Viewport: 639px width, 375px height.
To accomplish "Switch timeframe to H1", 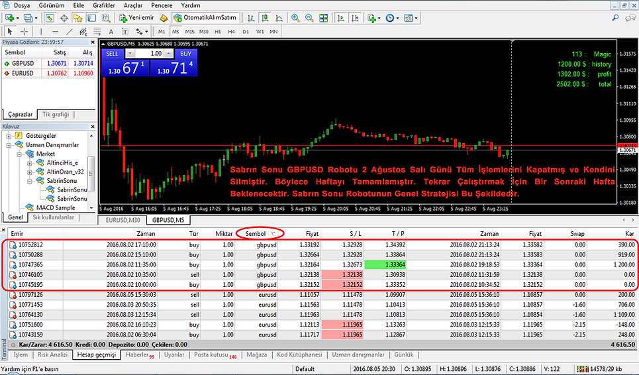I will 218,31.
